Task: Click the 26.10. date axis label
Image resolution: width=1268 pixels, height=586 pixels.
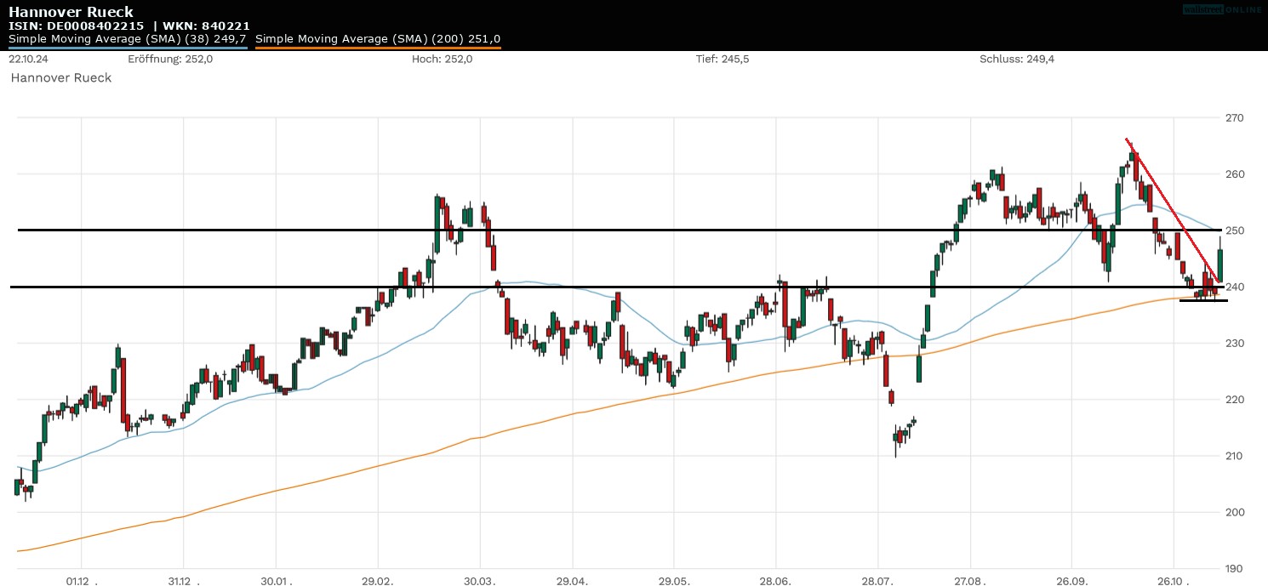Action: [x=1174, y=581]
